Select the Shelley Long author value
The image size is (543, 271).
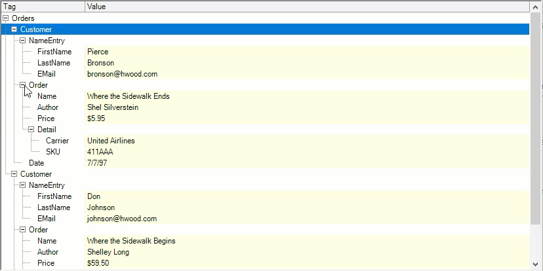point(108,252)
